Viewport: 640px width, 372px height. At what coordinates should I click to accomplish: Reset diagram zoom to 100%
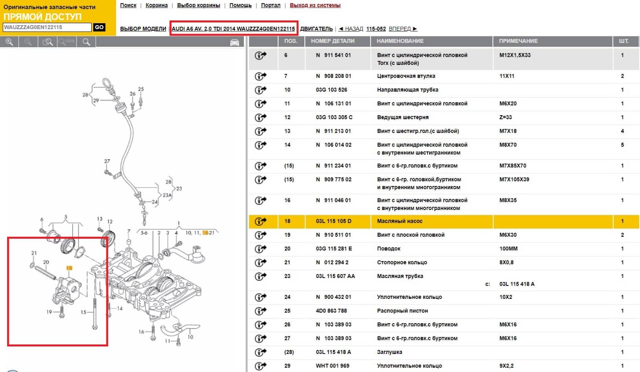tap(67, 42)
